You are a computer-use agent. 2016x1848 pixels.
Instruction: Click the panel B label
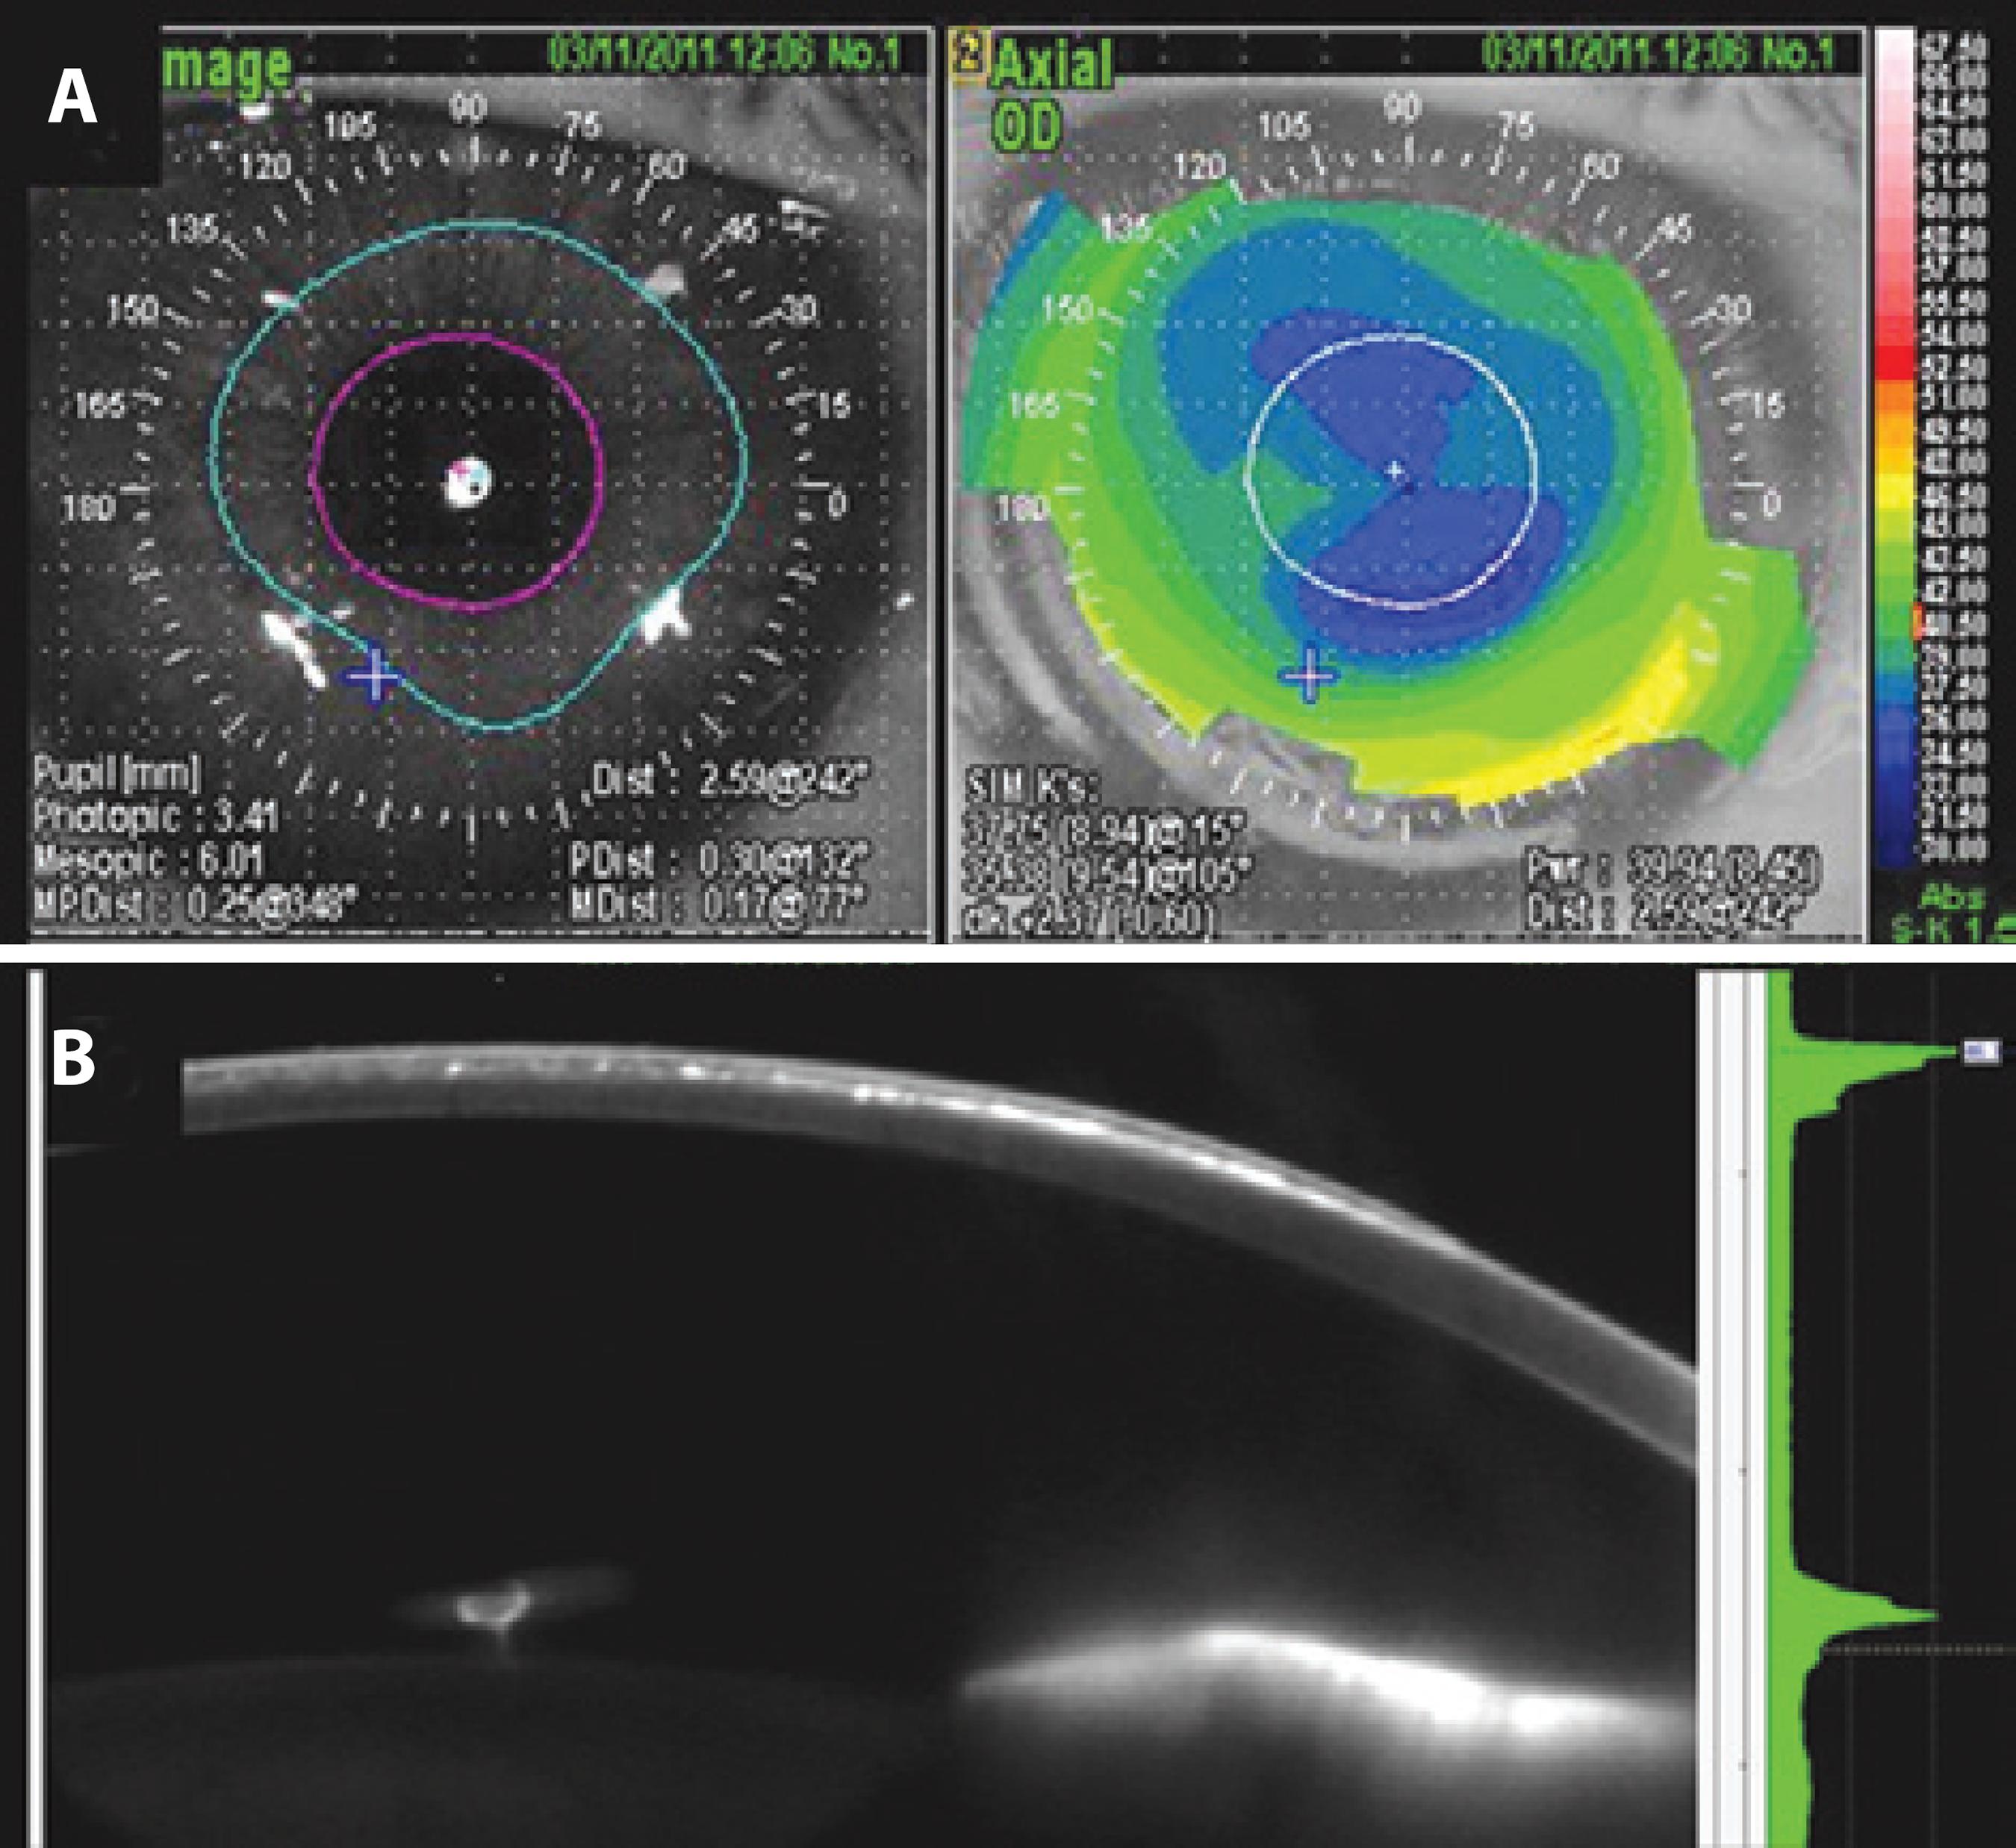pos(73,1057)
